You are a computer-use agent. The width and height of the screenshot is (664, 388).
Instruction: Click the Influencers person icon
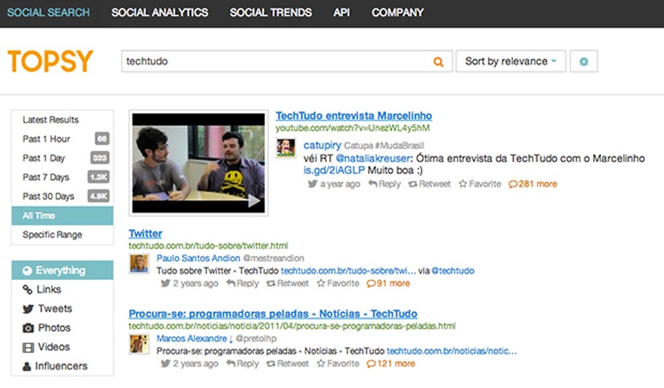(x=28, y=366)
